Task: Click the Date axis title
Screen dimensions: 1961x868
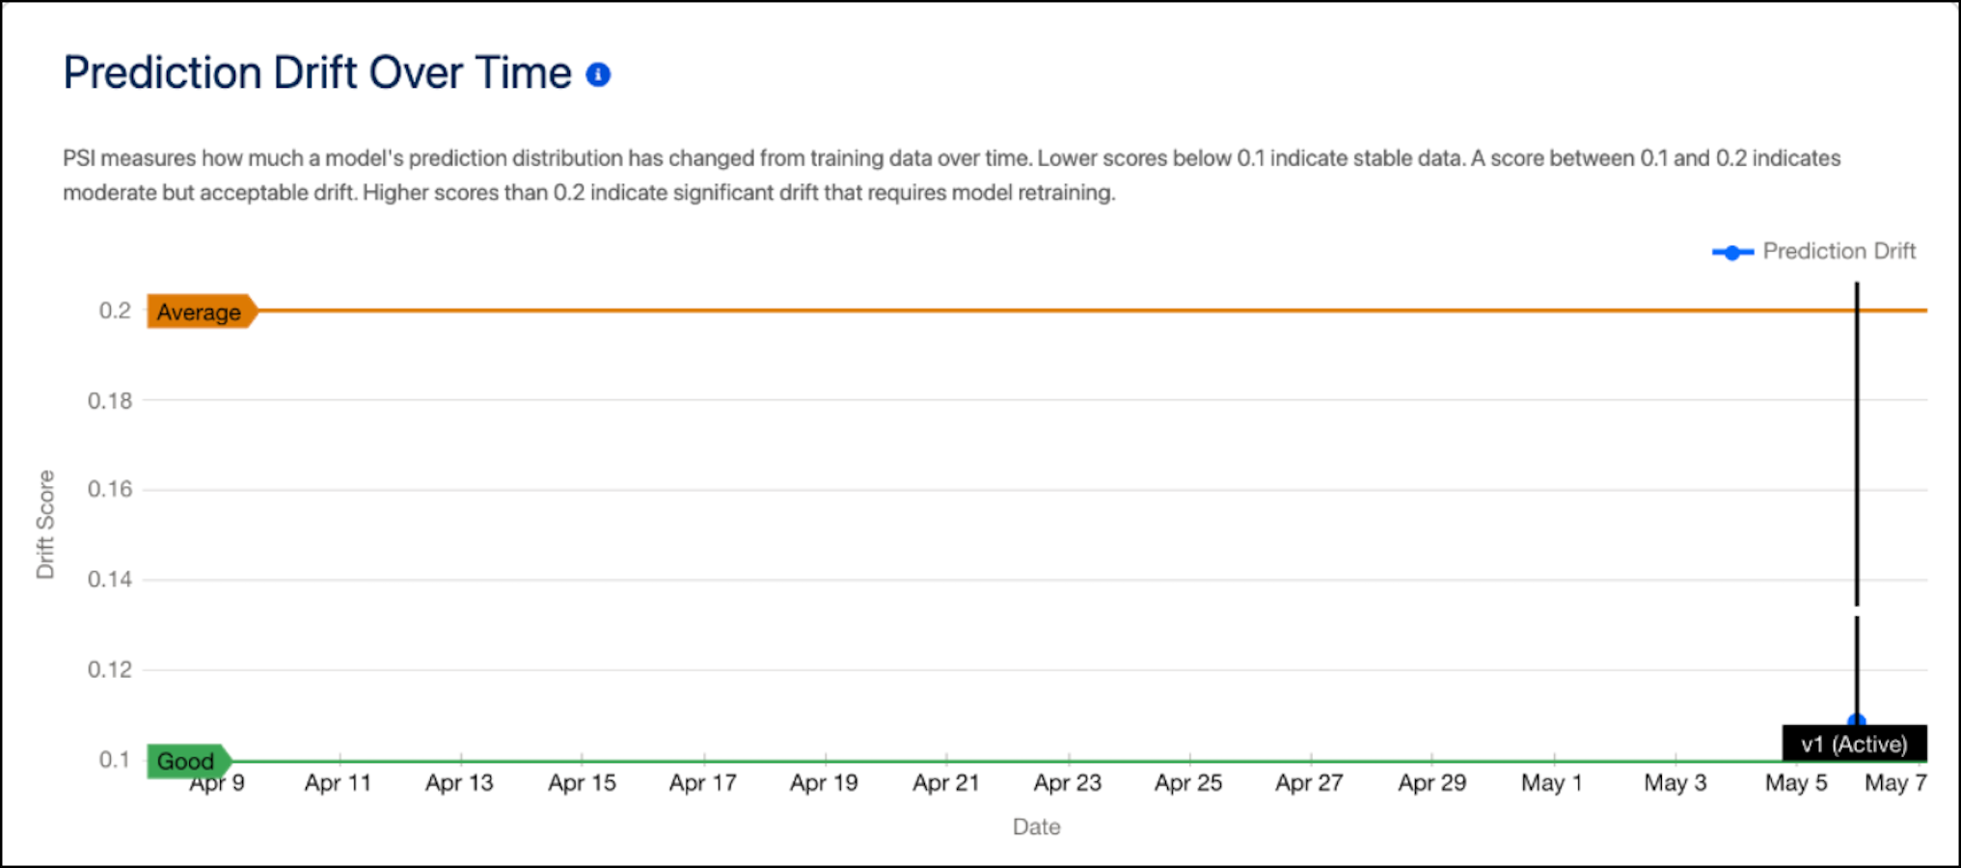Action: click(1037, 827)
